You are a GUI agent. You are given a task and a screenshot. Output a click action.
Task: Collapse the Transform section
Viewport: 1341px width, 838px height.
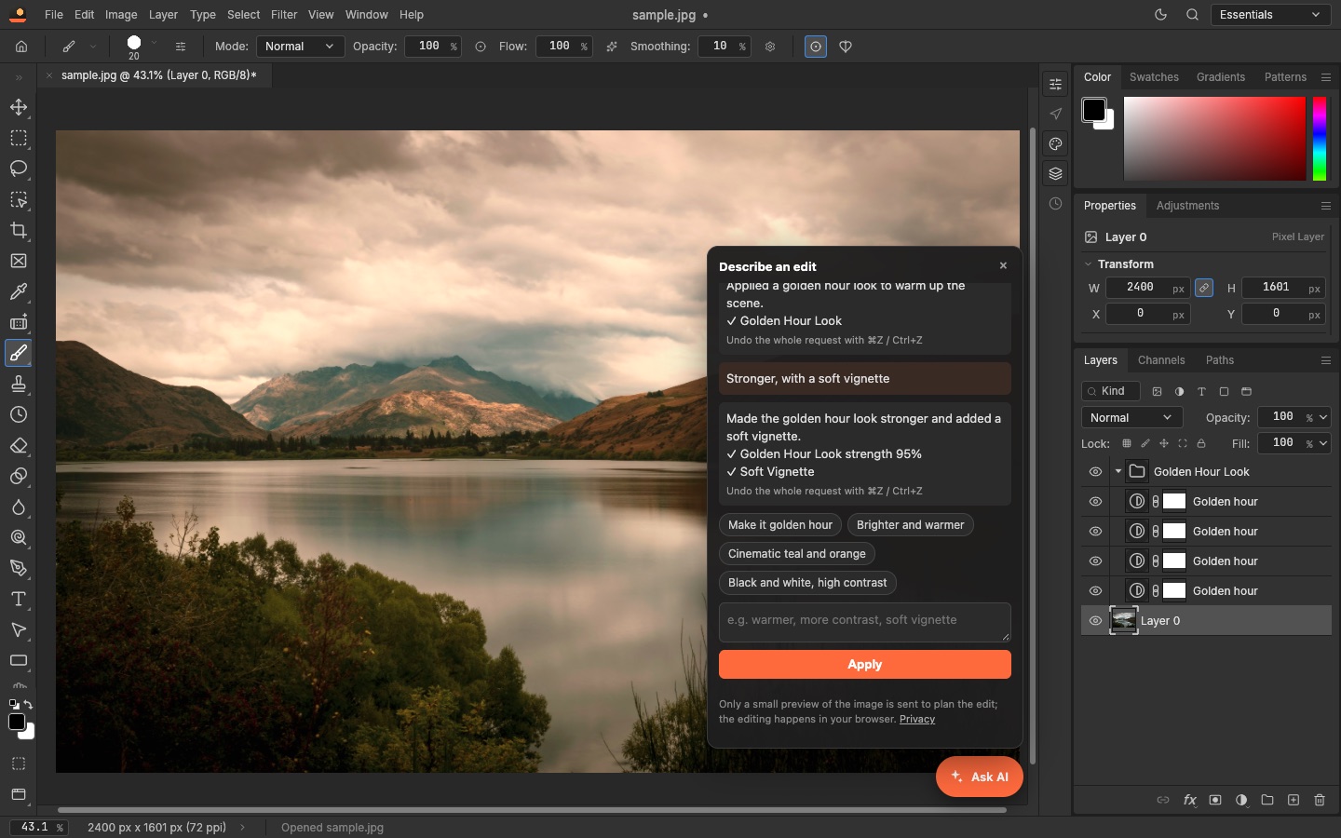(x=1088, y=264)
